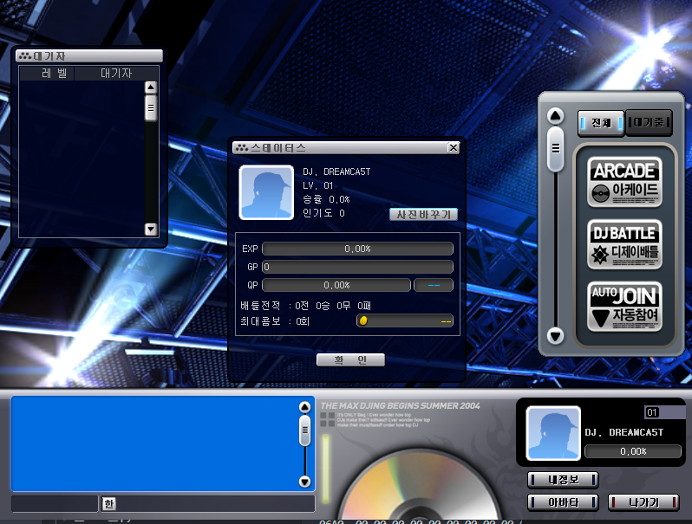This screenshot has height=524, width=692.
Task: Click chat window scroll up arrow
Action: (304, 407)
